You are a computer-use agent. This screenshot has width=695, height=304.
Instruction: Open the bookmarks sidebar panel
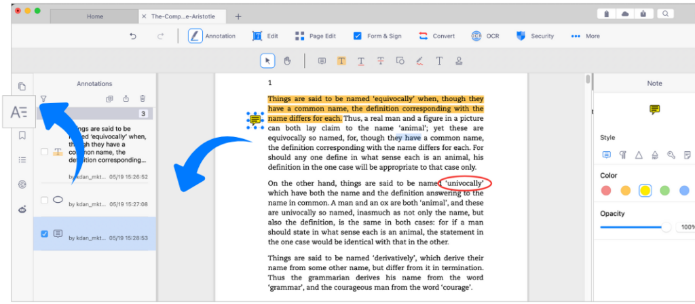22,135
